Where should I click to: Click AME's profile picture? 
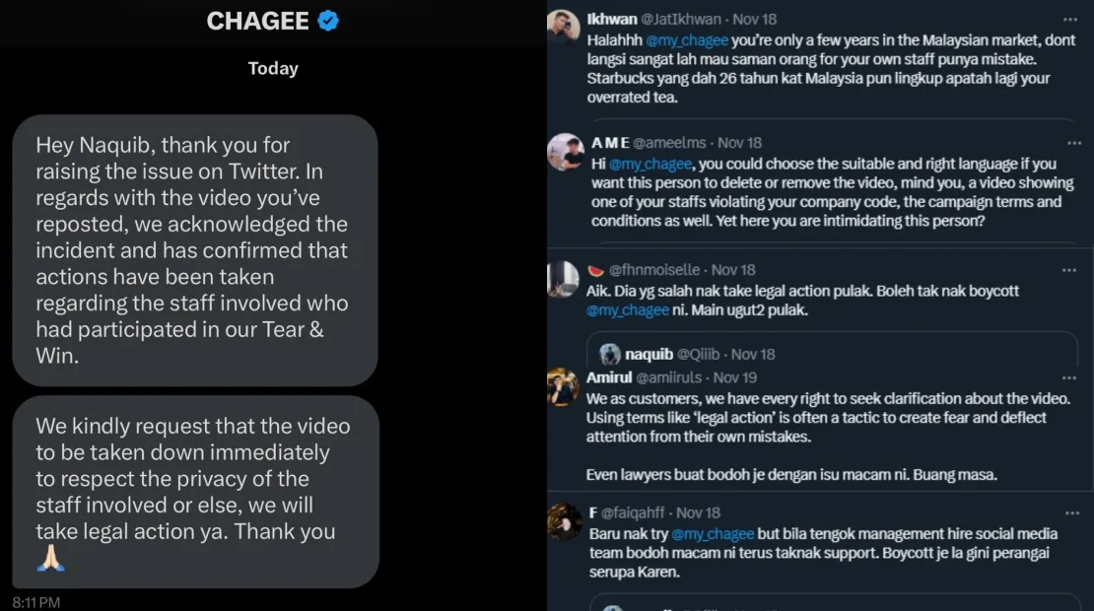566,152
